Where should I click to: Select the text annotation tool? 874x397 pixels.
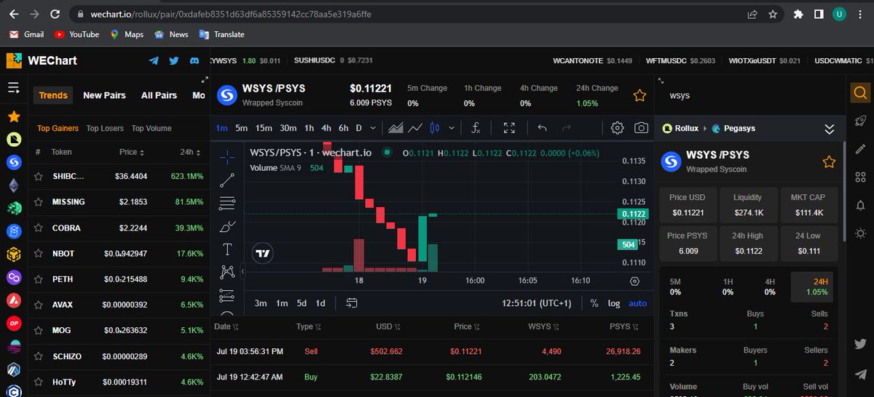coord(227,249)
